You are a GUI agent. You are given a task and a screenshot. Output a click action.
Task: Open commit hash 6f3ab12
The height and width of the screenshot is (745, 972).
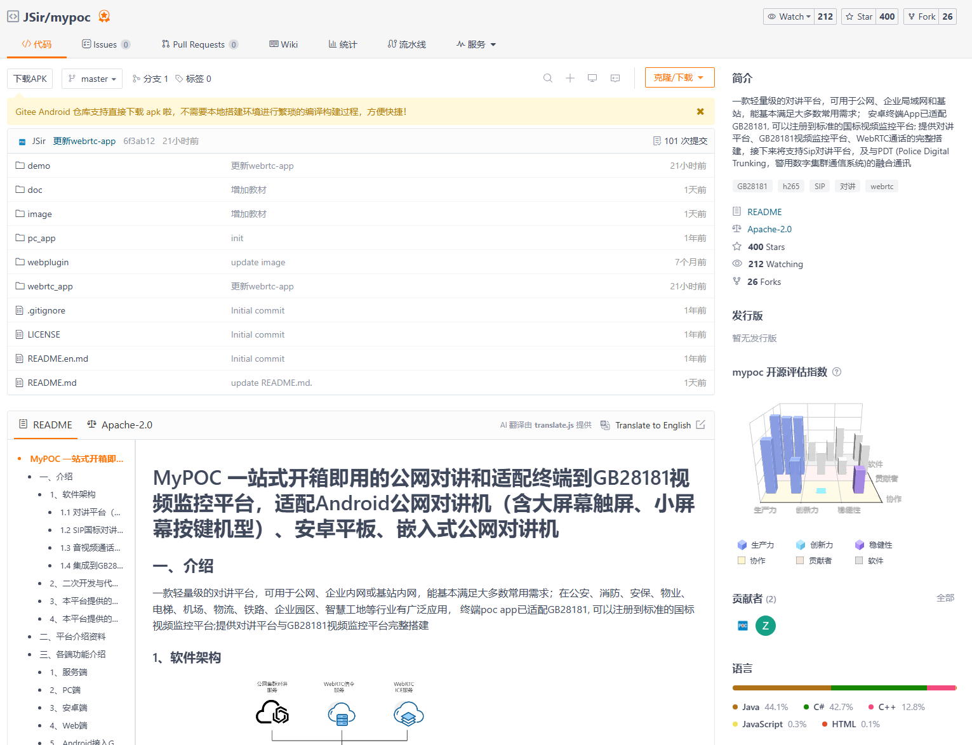139,141
